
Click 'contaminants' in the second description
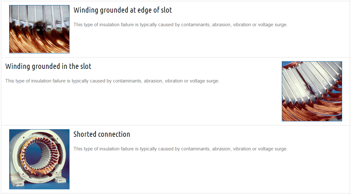[127, 81]
